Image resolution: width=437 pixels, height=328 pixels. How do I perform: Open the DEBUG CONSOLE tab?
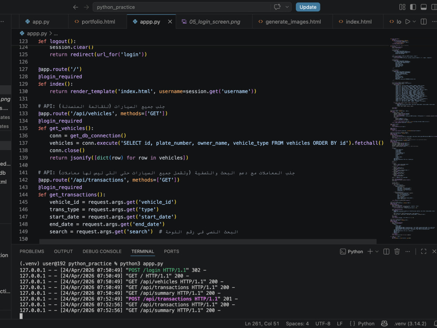[102, 251]
